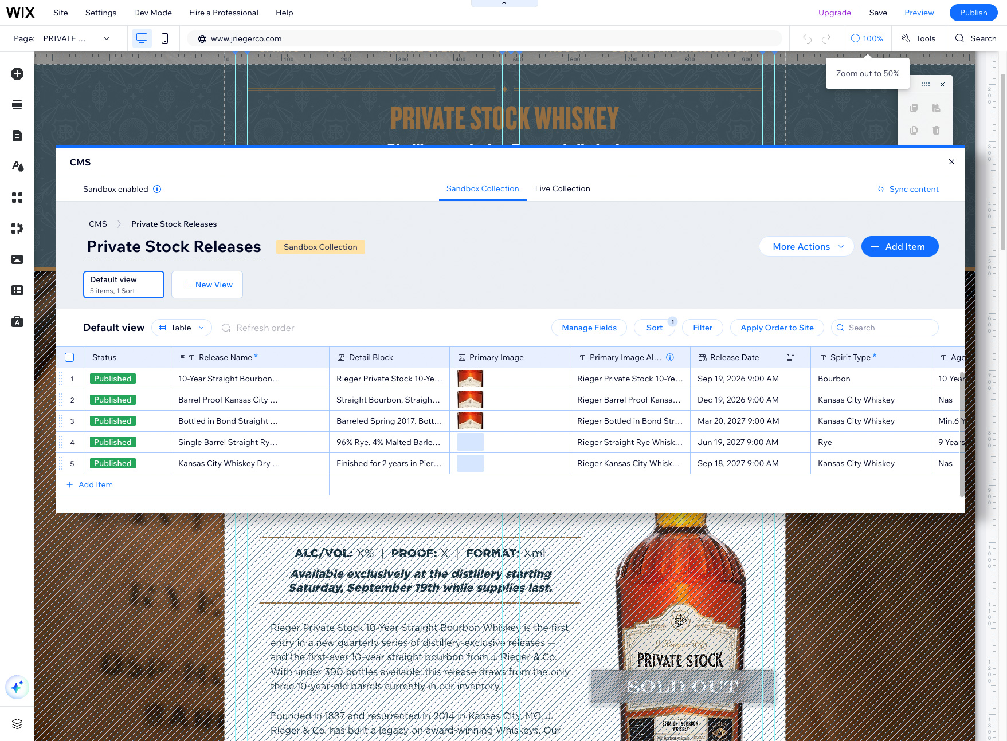Click the redo arrow icon
The image size is (1007, 741).
click(826, 38)
